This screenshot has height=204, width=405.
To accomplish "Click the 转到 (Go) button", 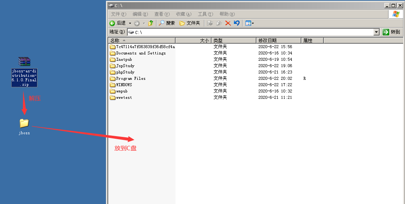I will (391, 32).
